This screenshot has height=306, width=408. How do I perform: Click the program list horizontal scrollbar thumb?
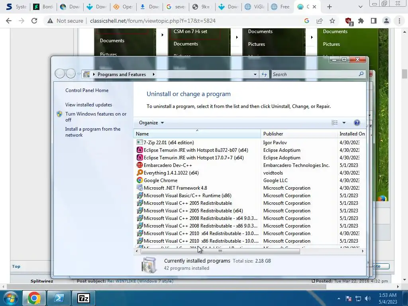(220, 251)
